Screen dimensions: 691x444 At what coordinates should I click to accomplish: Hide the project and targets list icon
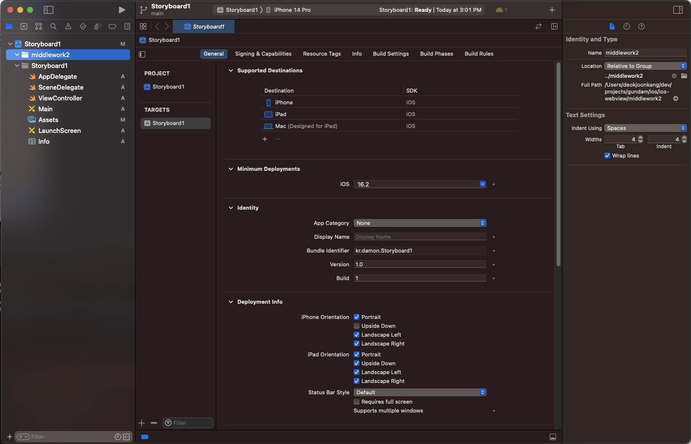(142, 54)
